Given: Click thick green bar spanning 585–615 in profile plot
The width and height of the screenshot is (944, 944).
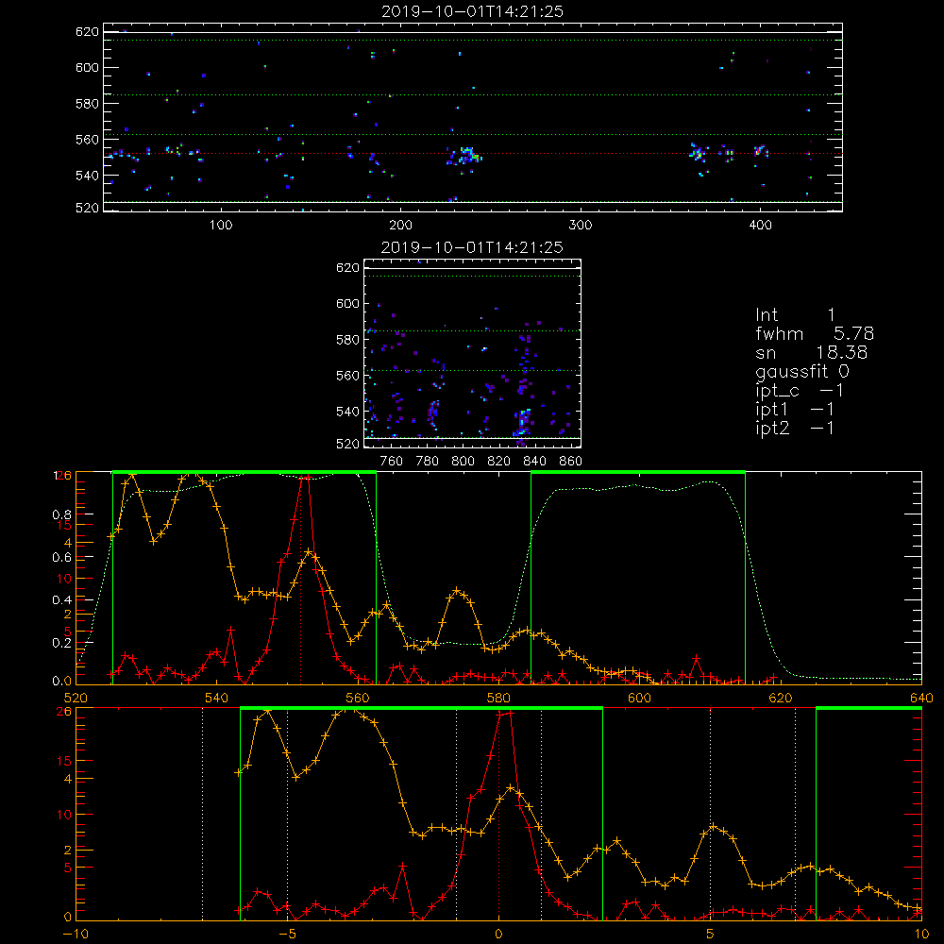Looking at the screenshot, I should click(x=638, y=473).
